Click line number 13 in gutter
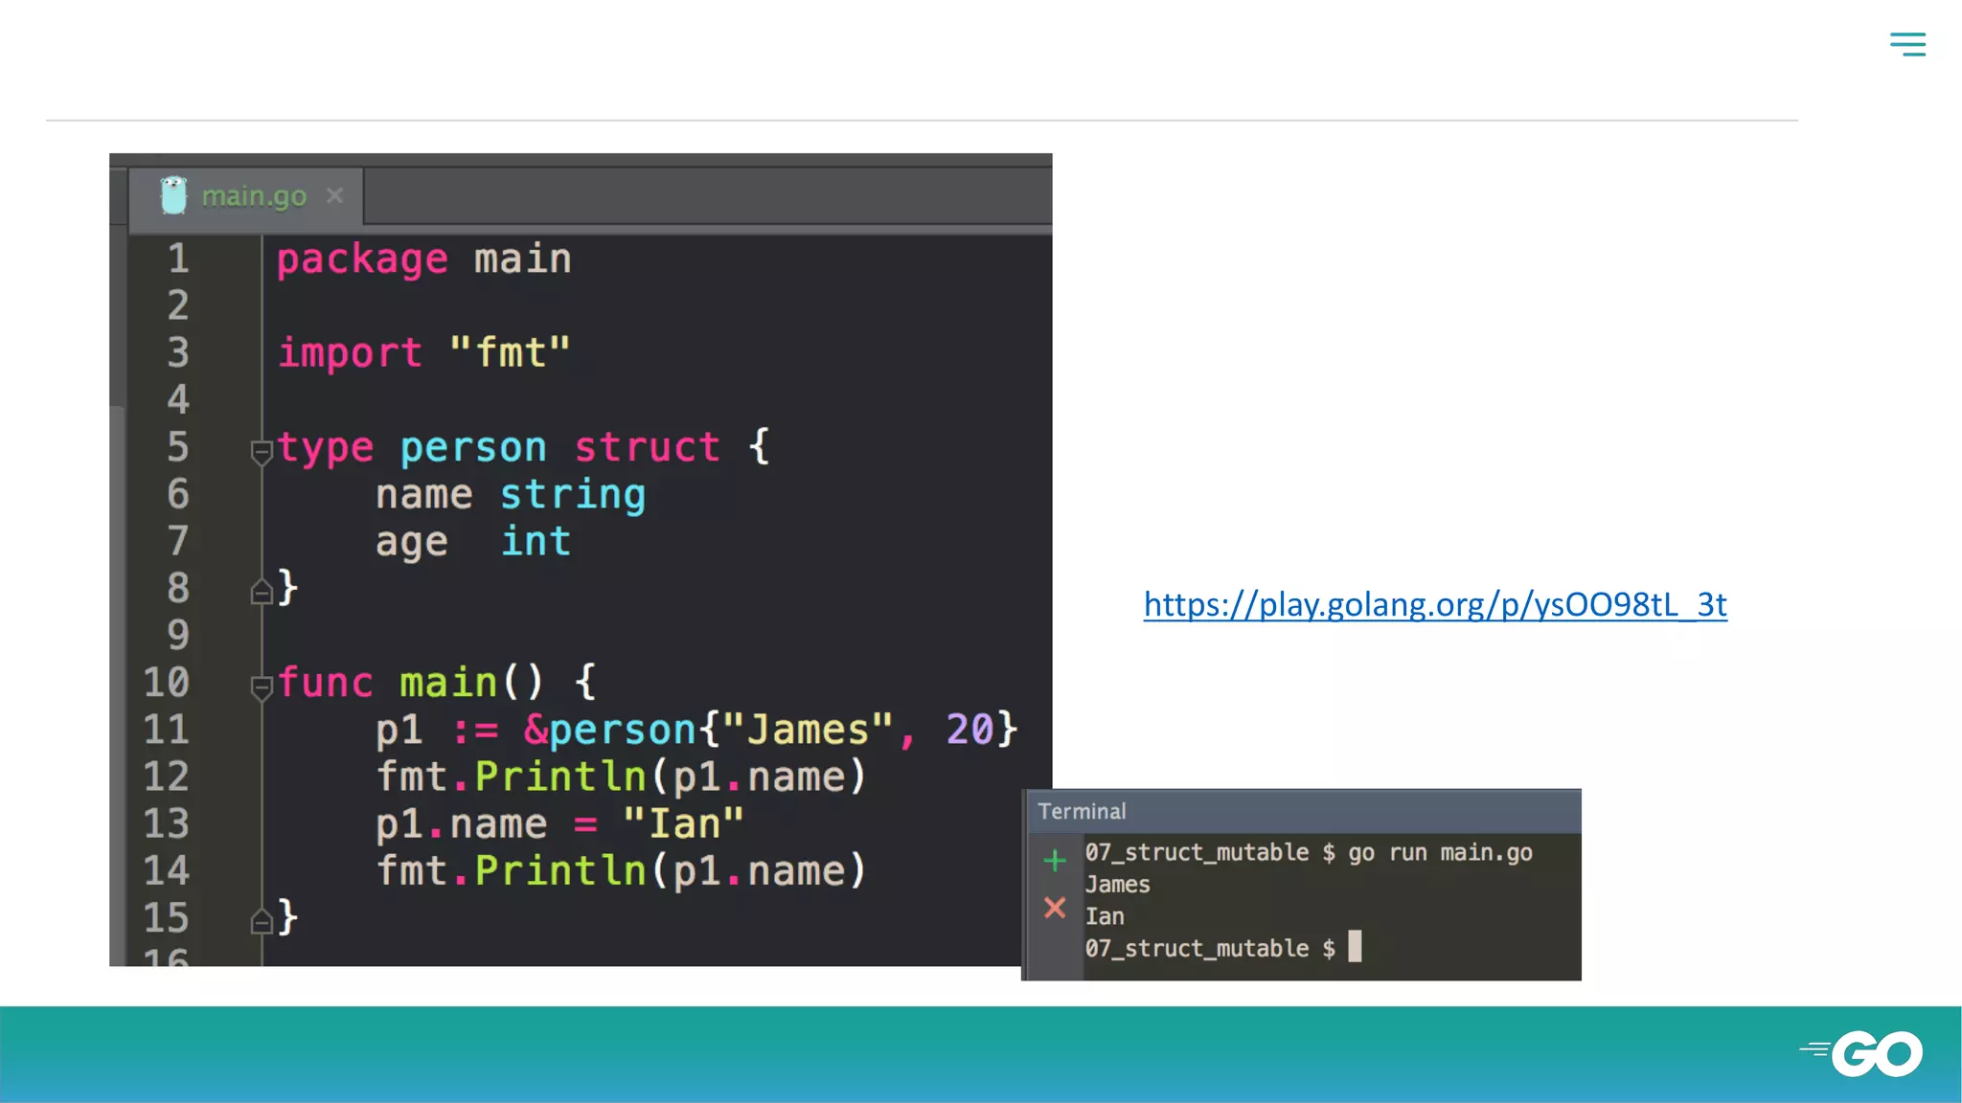Image resolution: width=1962 pixels, height=1103 pixels. pos(167,824)
